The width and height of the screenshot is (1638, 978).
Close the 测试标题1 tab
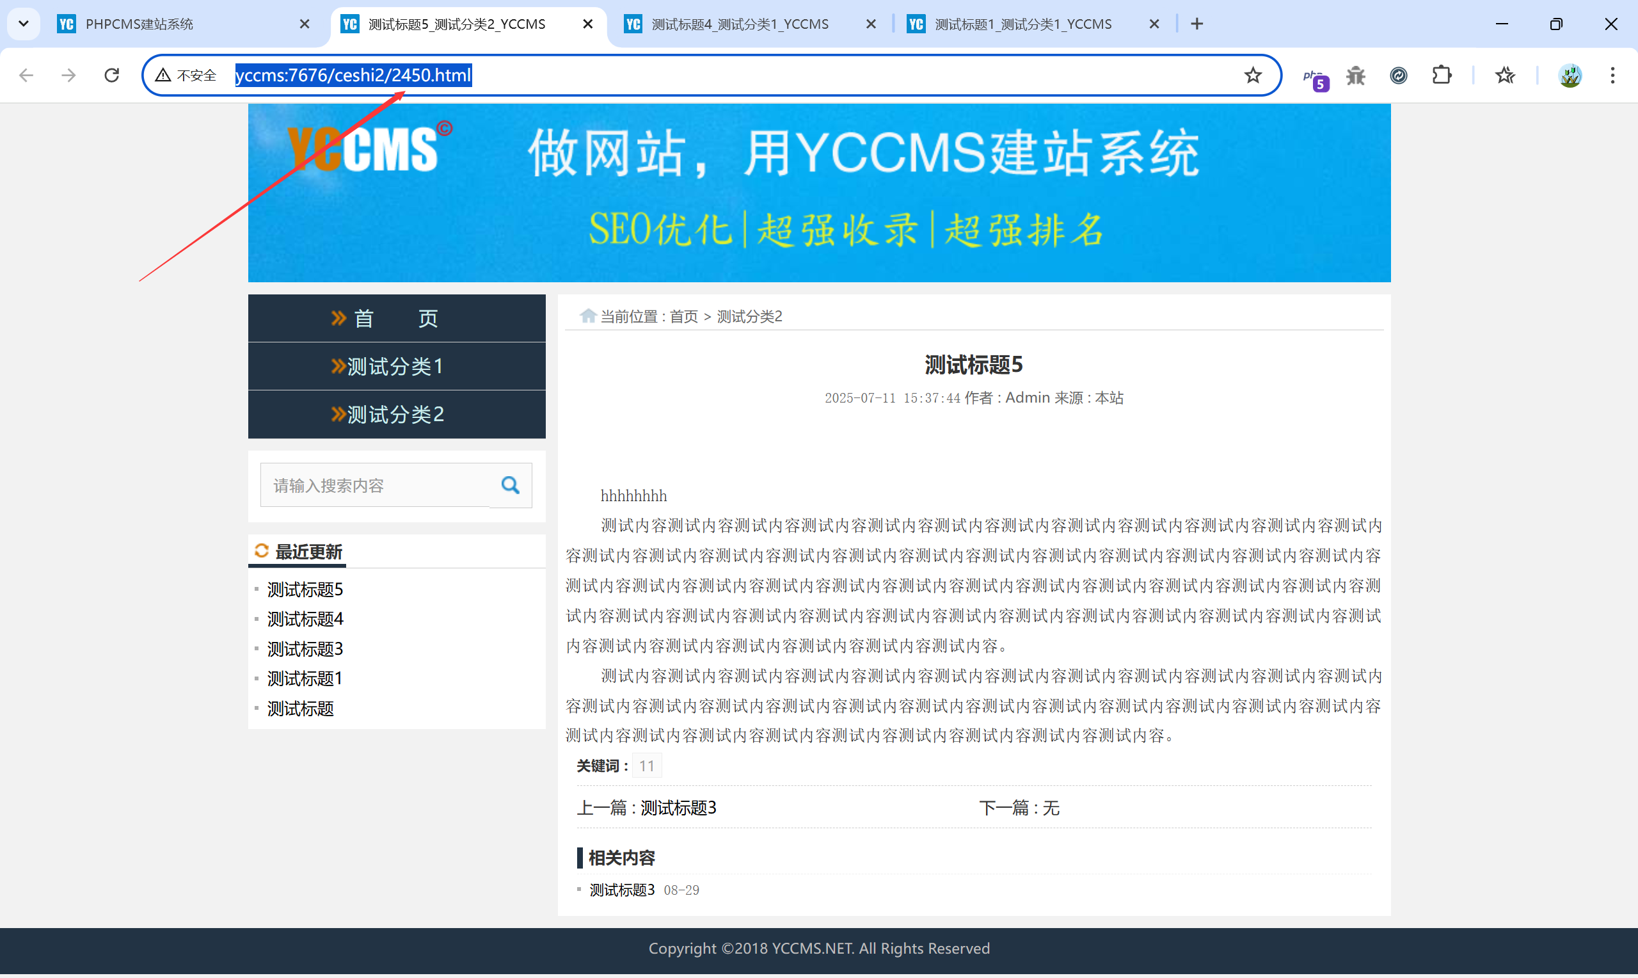[1154, 24]
